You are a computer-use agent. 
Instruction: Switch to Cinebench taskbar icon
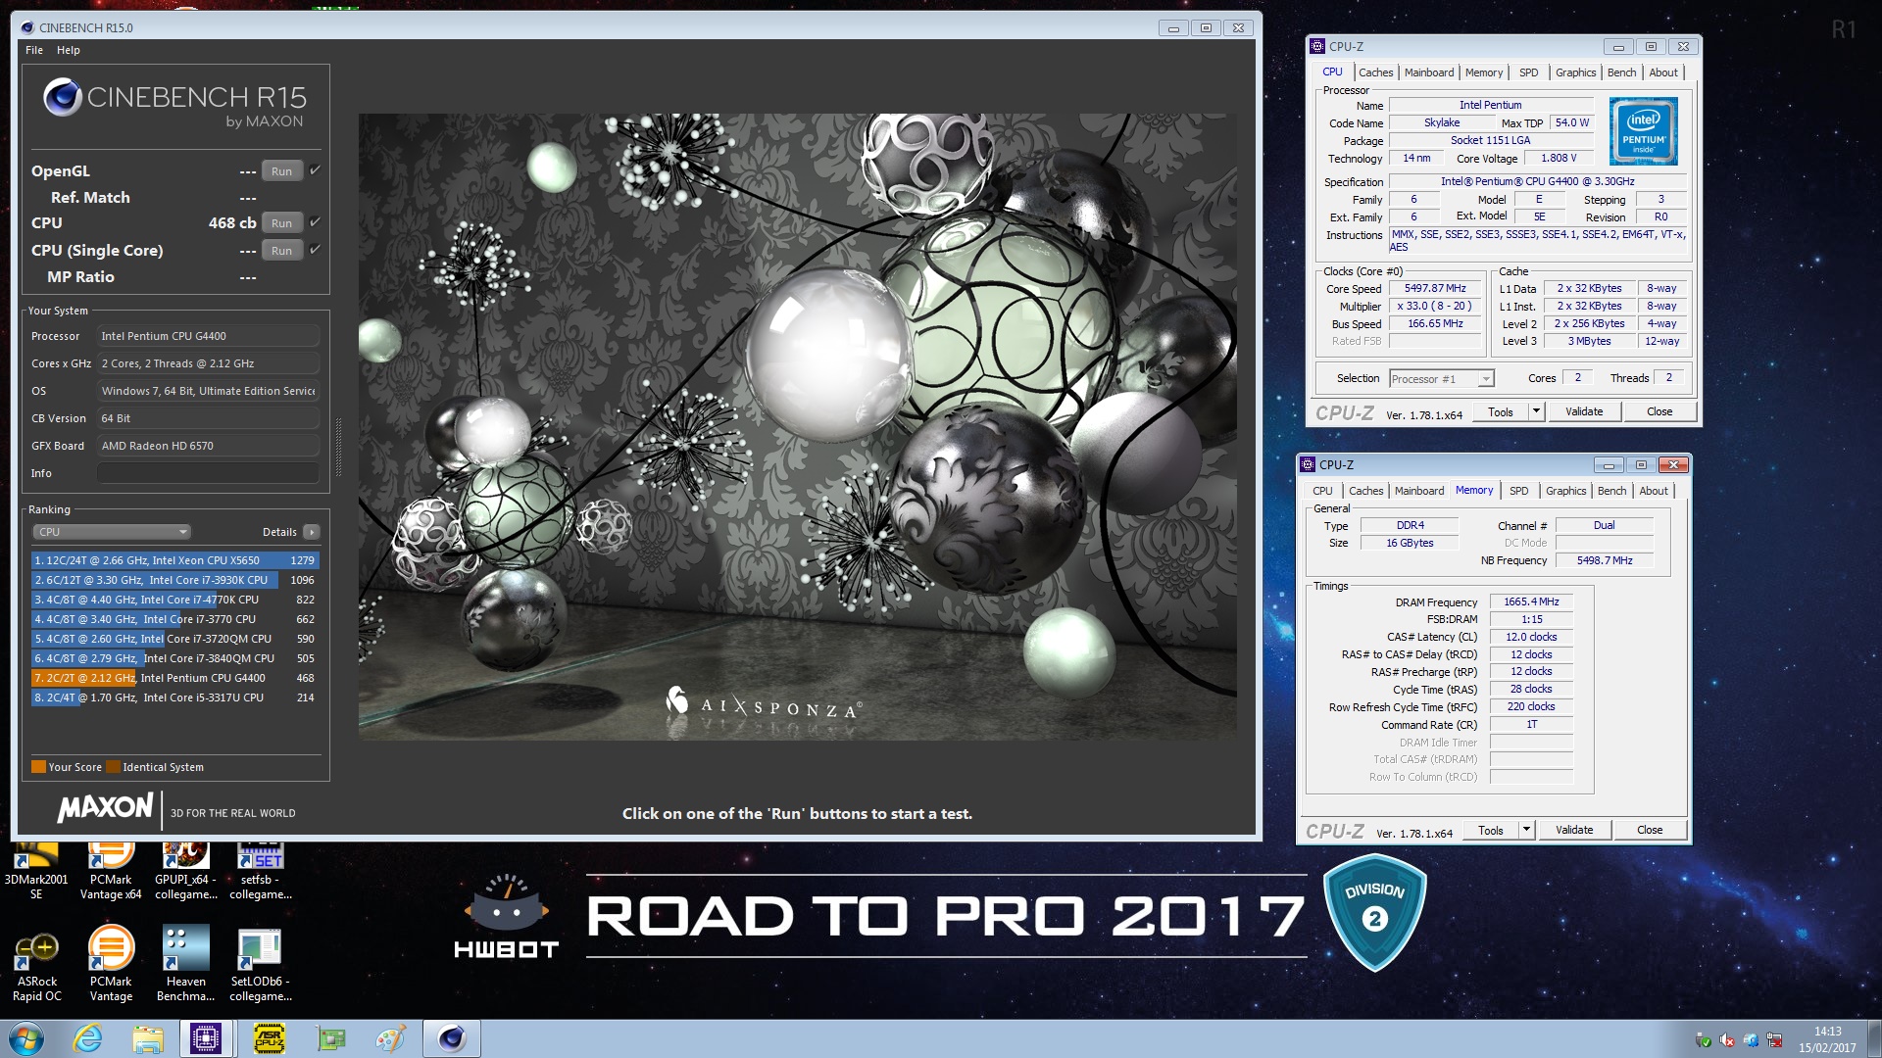(452, 1038)
